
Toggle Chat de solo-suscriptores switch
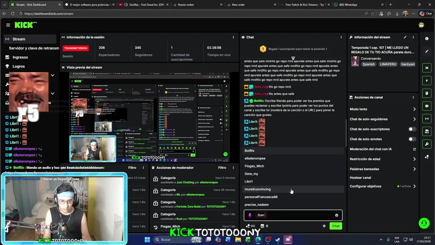coord(412,129)
